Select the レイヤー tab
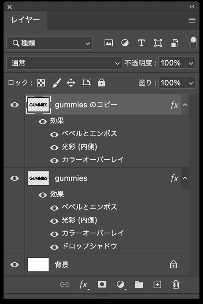The image size is (203, 304). pos(26,20)
